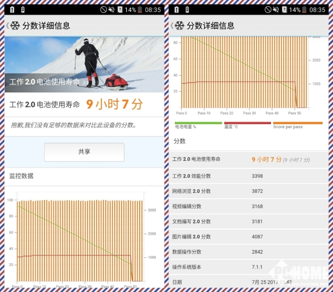Tap the orange Score per pass legend swatch
This screenshot has height=292, width=333.
298,123
